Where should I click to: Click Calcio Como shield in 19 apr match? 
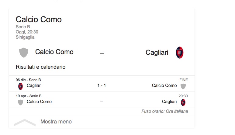click(x=20, y=102)
